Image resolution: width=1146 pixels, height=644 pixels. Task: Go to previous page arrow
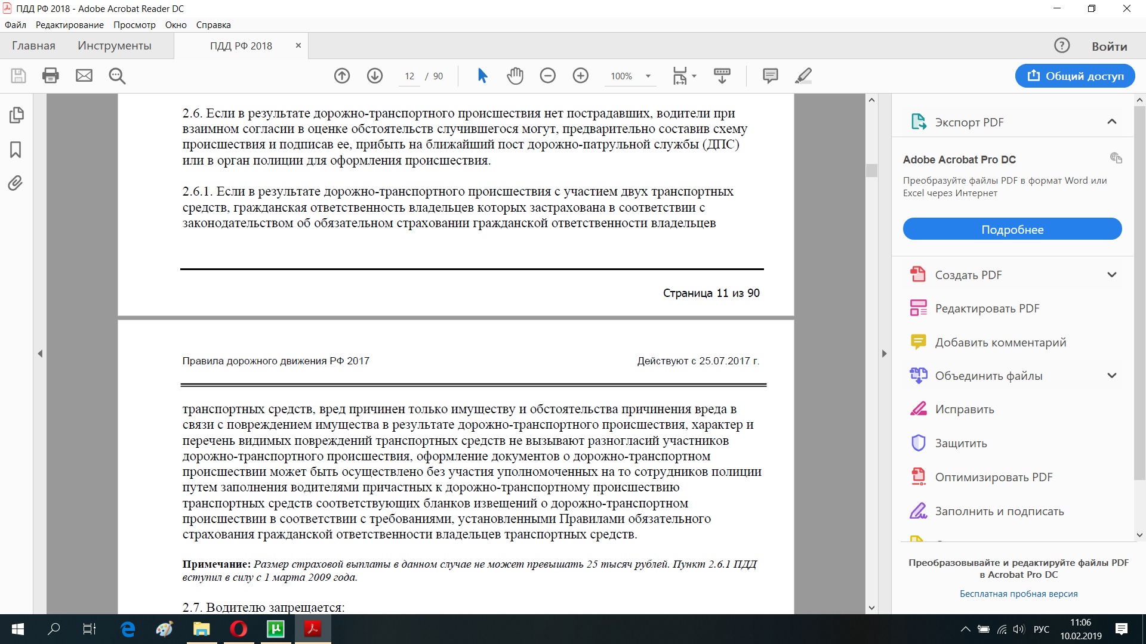pos(342,76)
